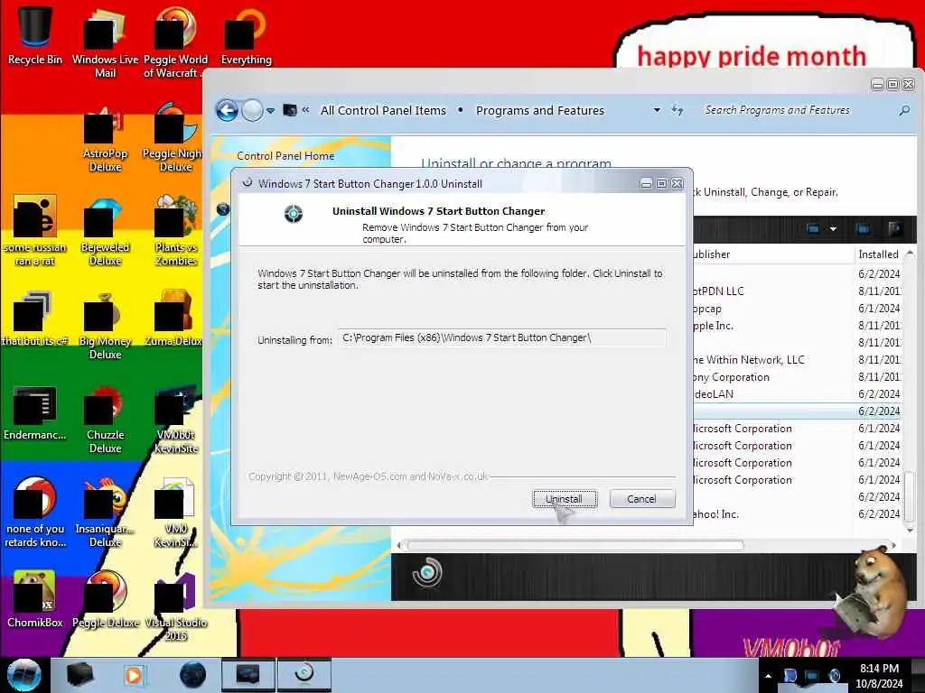Open the Everything desktop shortcut

tap(246, 35)
